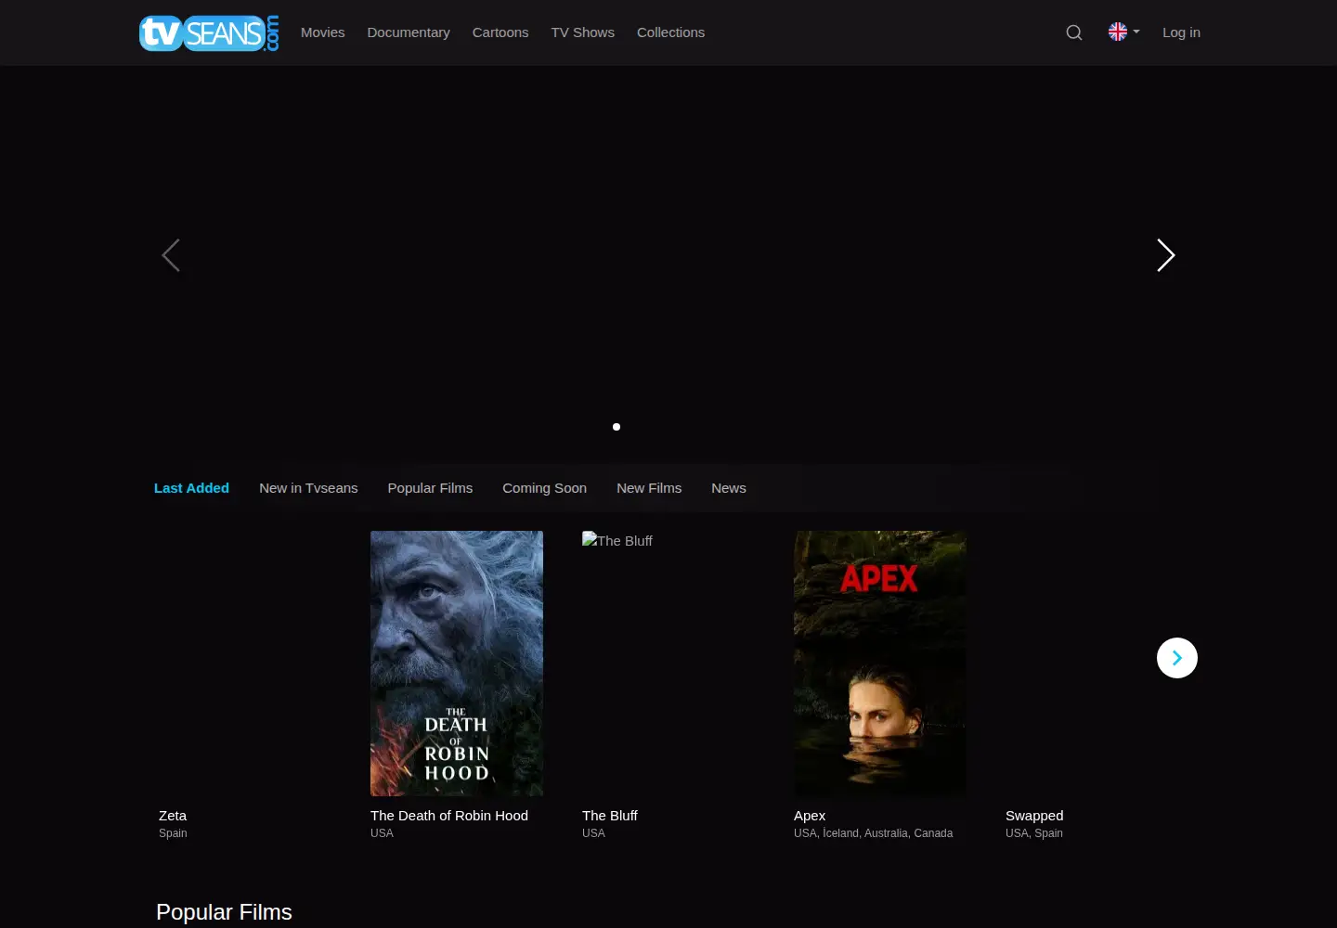Open the TV Shows section
The height and width of the screenshot is (928, 1337).
tap(583, 32)
